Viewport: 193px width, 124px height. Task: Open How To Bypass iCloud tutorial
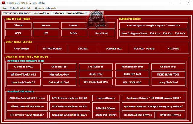153,33
